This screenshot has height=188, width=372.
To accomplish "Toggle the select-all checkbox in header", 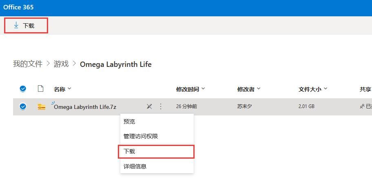I will point(23,89).
